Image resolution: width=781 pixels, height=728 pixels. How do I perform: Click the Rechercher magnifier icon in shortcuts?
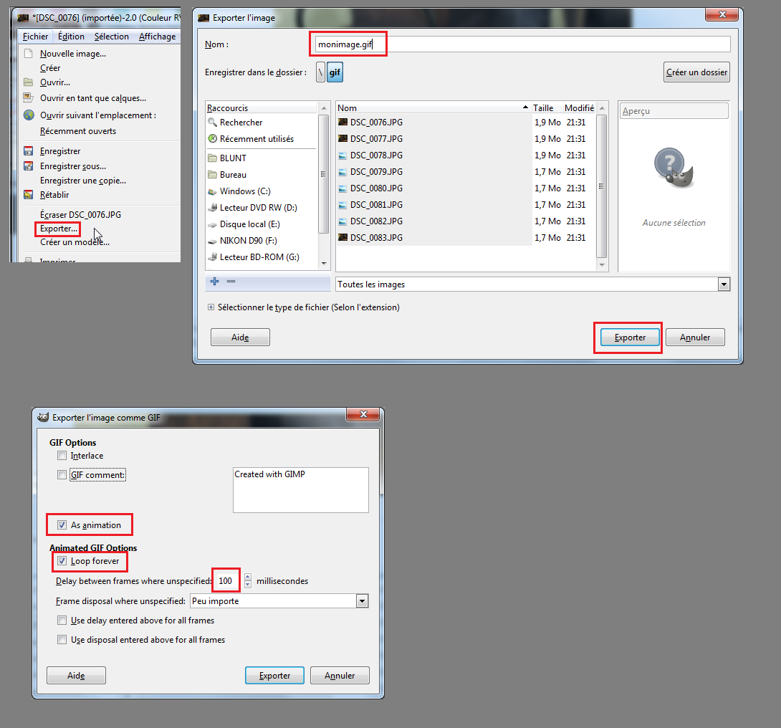(212, 122)
